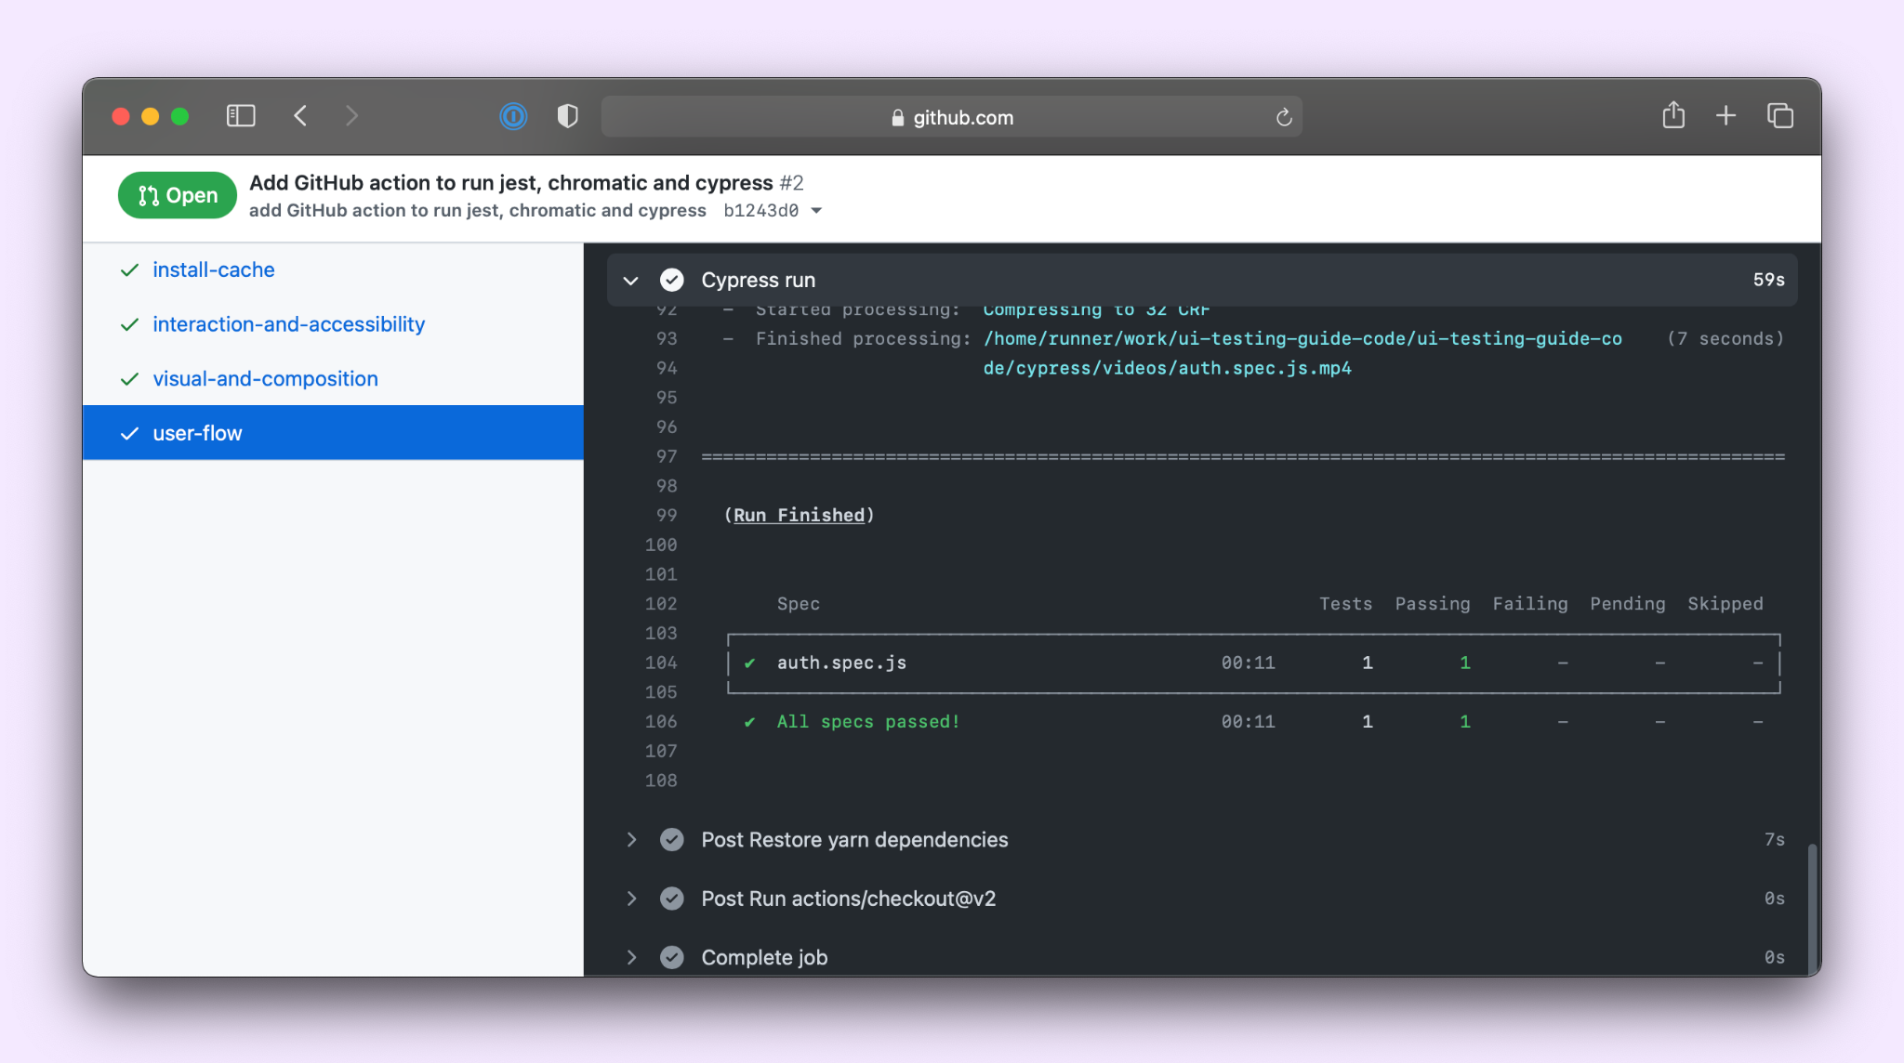Viewport: 1904px width, 1063px height.
Task: Open the privacy shield icon
Action: coord(567,116)
